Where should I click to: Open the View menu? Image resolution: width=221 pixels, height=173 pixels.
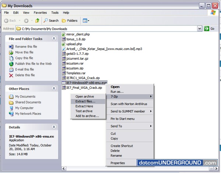26,13
